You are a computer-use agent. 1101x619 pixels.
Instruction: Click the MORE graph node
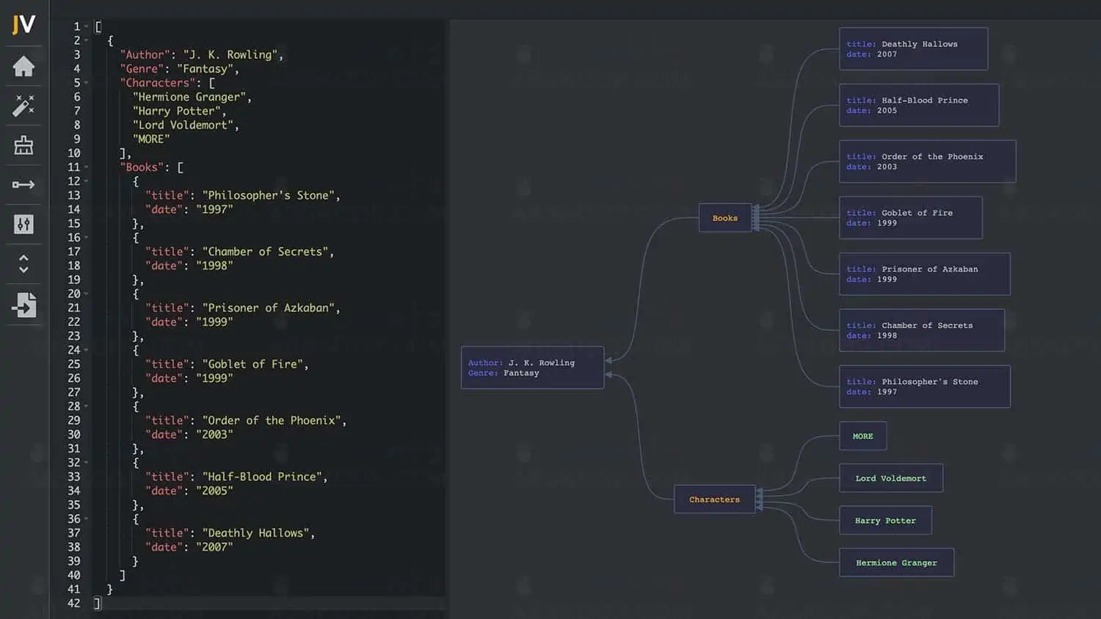[x=862, y=436]
